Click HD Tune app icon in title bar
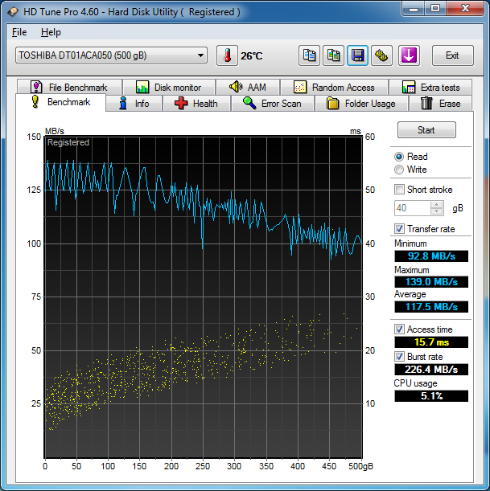Image resolution: width=490 pixels, height=491 pixels. pyautogui.click(x=13, y=12)
